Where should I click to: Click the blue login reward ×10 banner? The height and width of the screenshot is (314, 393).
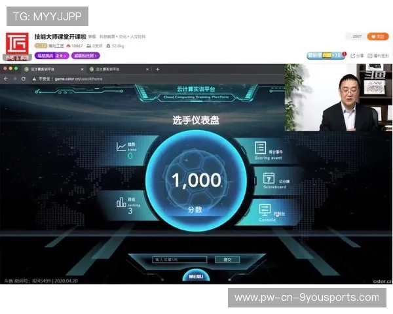[x=326, y=56]
